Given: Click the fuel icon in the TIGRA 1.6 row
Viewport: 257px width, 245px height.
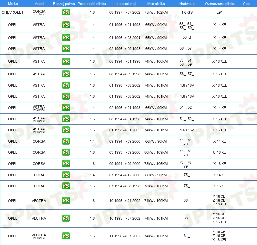Looking at the screenshot, I should (66, 186).
